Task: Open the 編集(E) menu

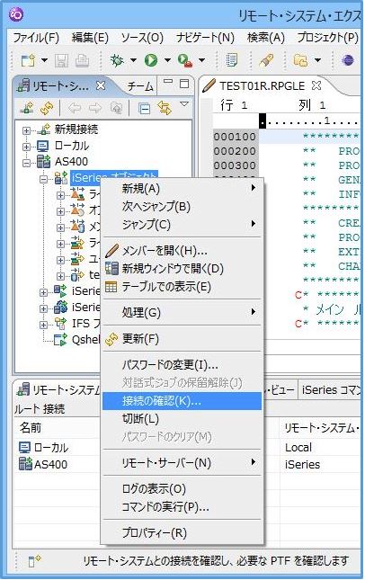Action: [x=90, y=38]
